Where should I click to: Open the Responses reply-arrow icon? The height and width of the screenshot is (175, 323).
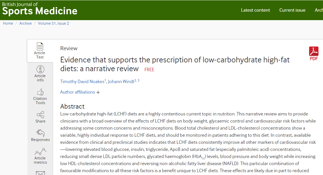[40, 133]
